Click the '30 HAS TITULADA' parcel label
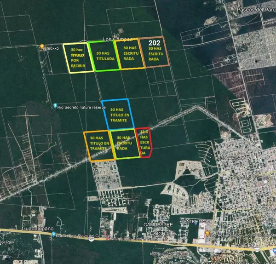Viewport: 276px width, 264px height. (x=105, y=56)
